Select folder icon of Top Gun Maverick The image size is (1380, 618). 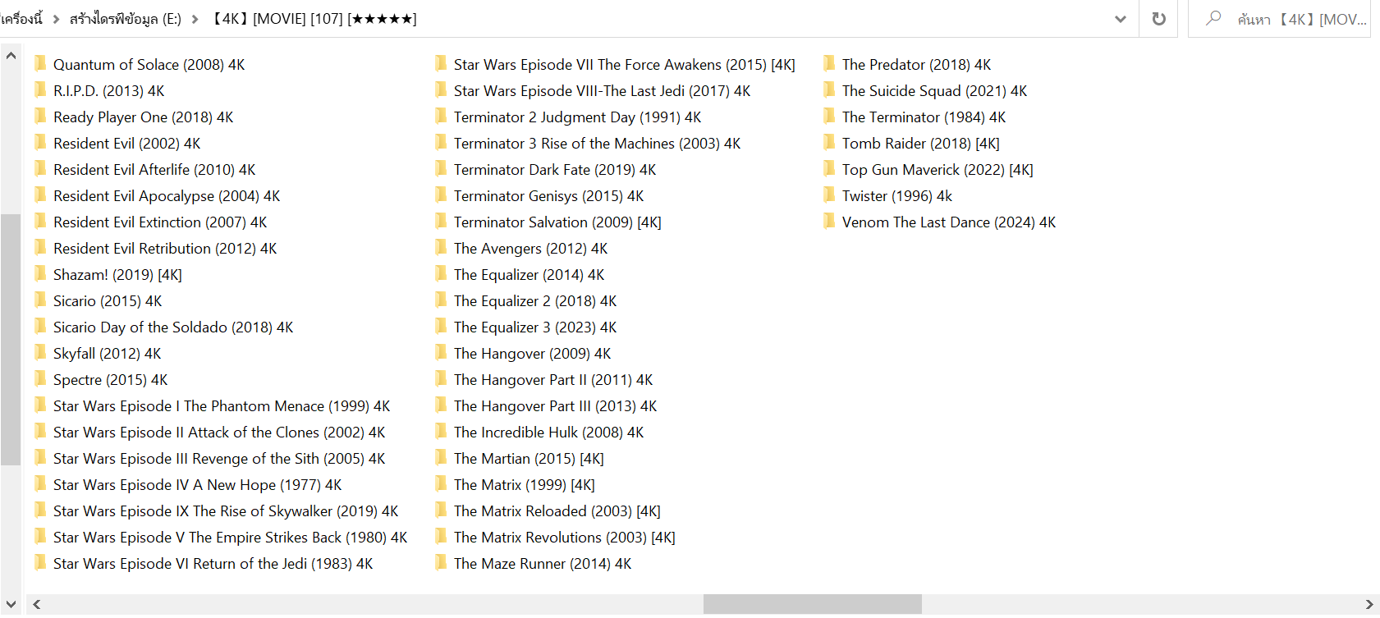pos(829,169)
